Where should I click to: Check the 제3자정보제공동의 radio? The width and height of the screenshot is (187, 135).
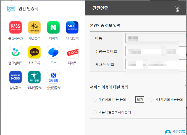pyautogui.click(x=152, y=100)
